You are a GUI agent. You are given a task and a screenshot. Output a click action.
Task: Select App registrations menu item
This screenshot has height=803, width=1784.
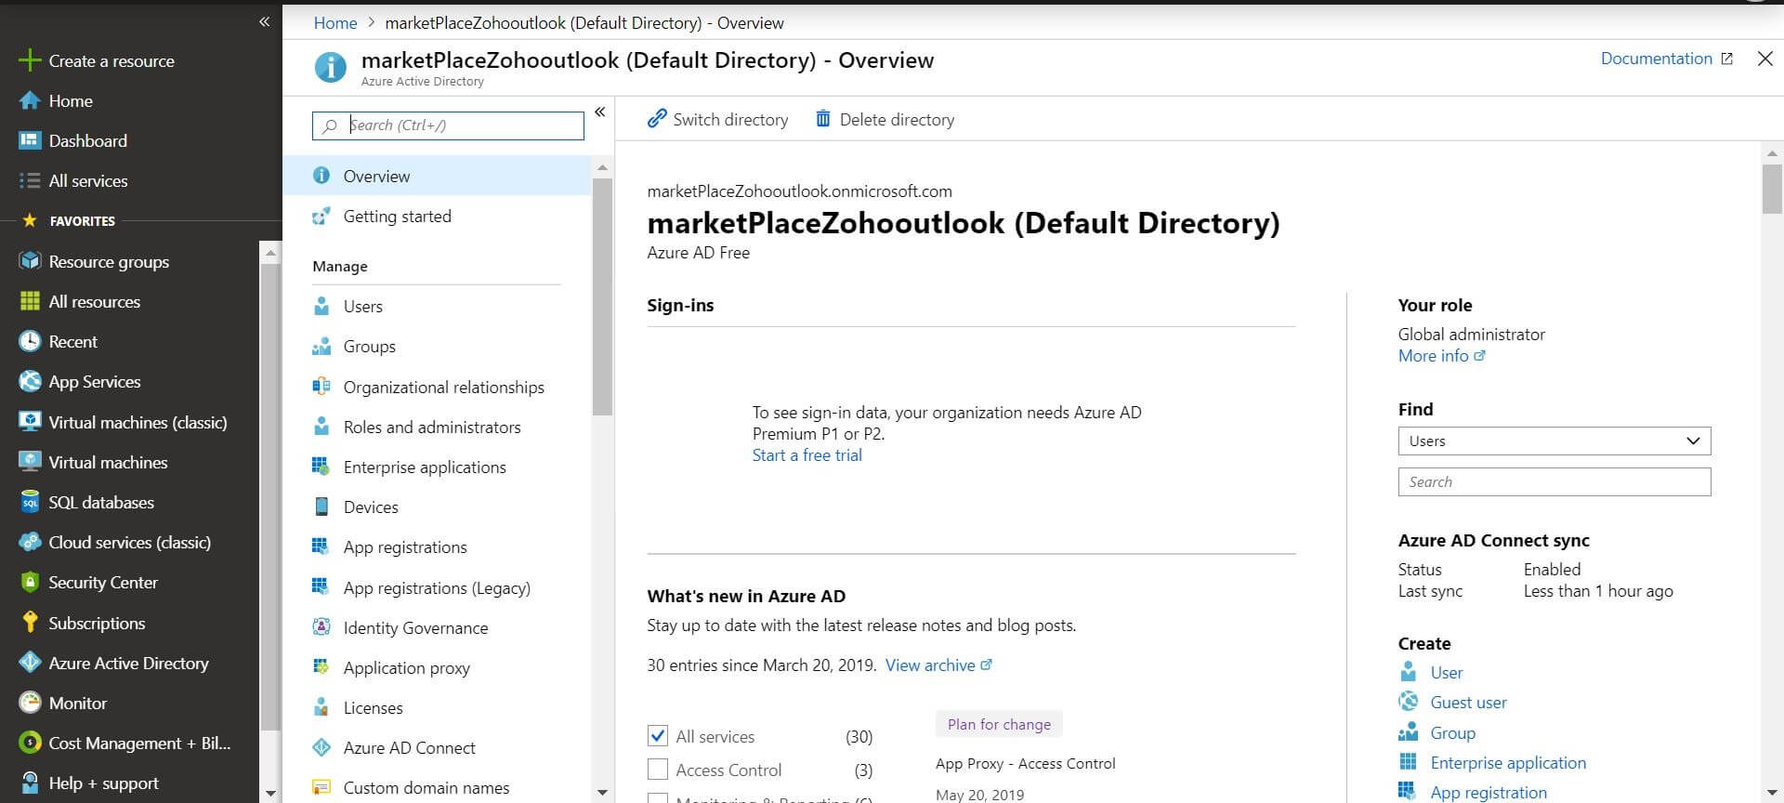pyautogui.click(x=405, y=547)
